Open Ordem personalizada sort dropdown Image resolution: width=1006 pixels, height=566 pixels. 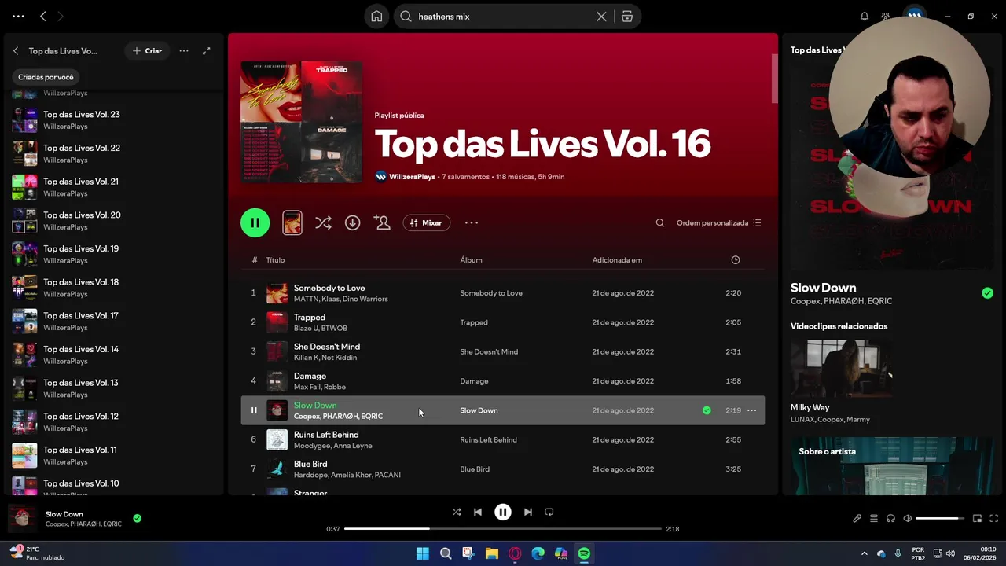719,223
